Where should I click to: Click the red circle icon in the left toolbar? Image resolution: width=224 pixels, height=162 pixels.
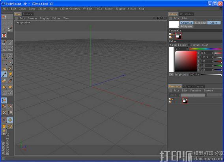4,35
